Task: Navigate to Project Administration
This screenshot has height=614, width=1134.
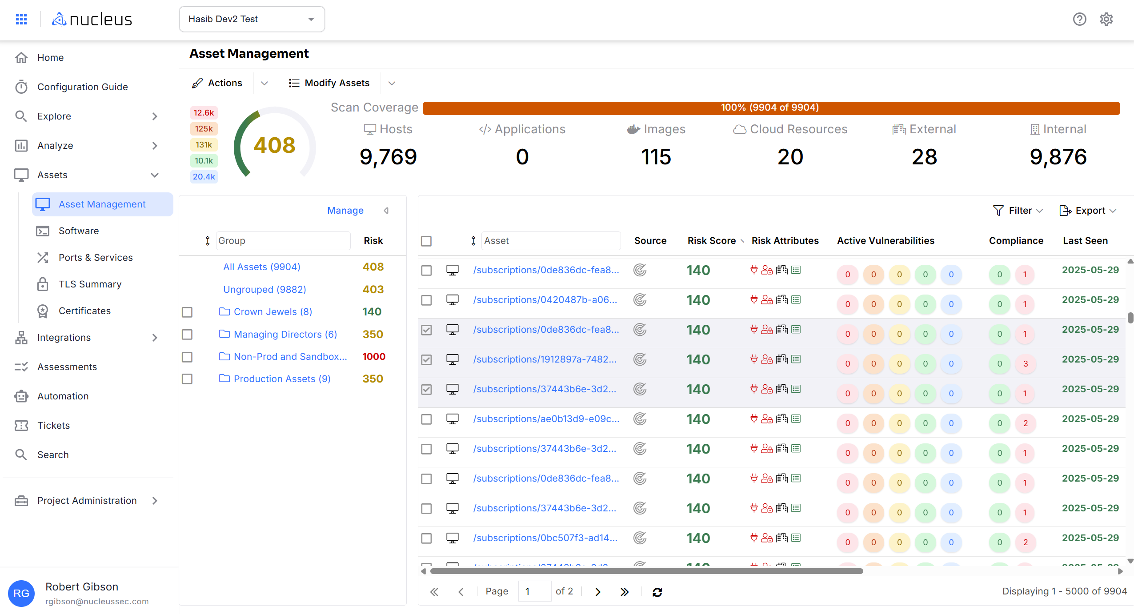Action: pos(87,500)
